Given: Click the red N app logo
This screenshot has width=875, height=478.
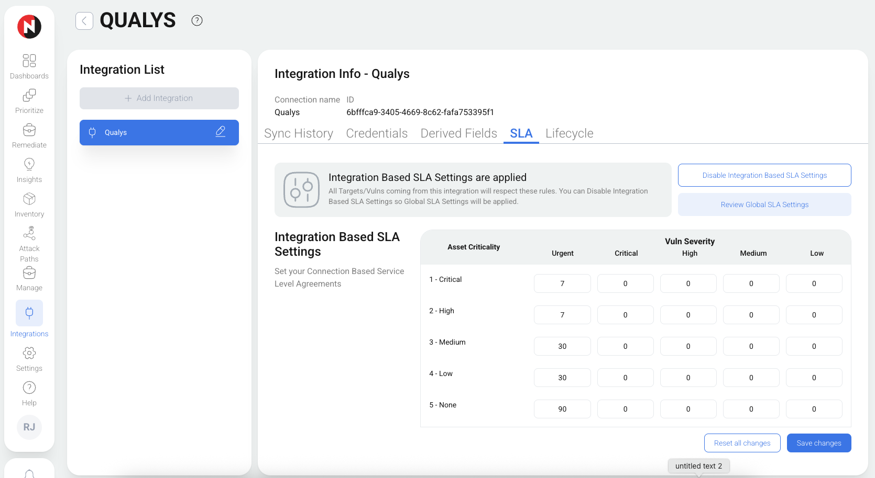Looking at the screenshot, I should (29, 27).
